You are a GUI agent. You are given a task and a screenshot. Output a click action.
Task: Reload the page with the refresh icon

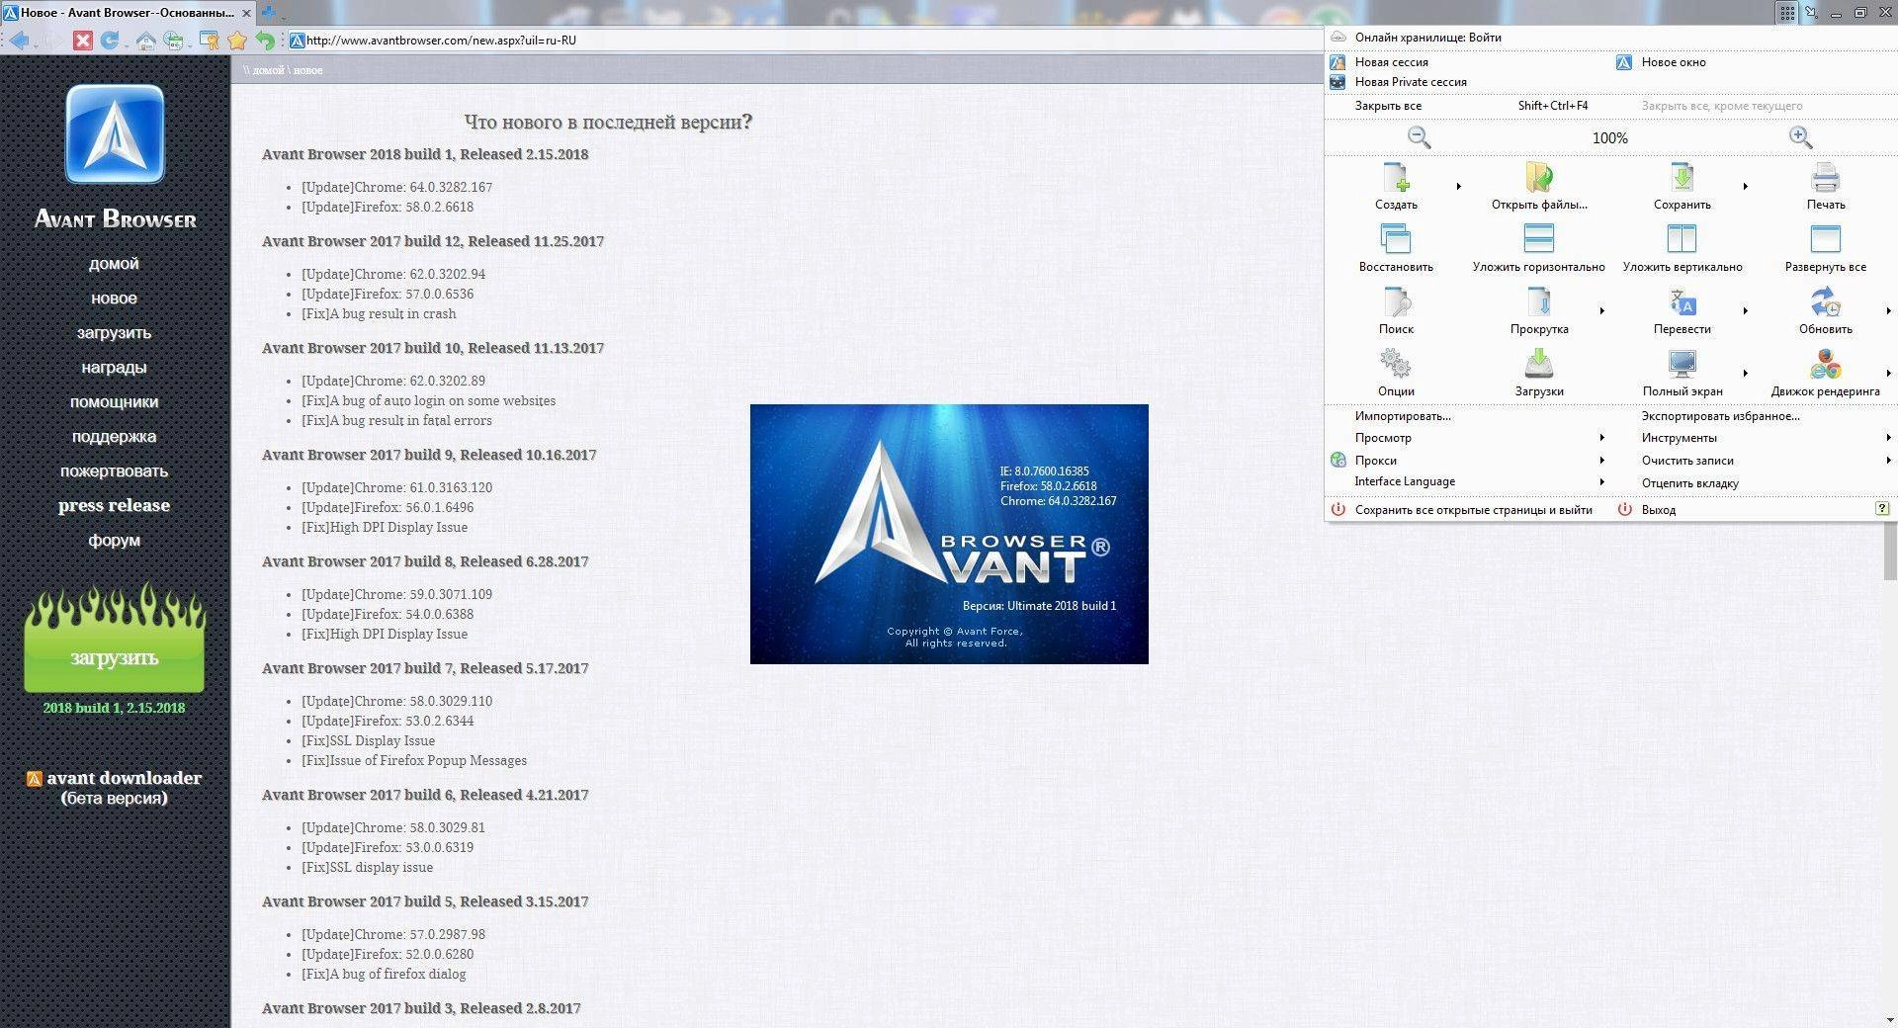coord(109,41)
